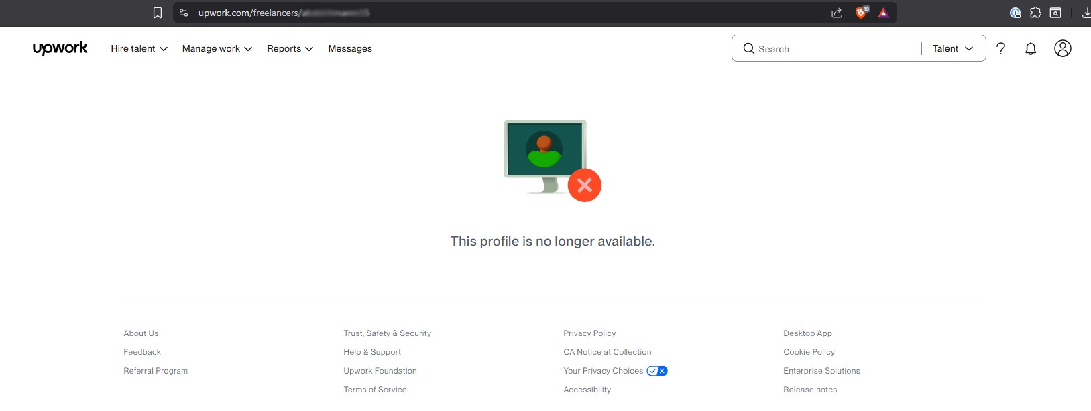Open the Privacy Policy link
Viewport: 1091px width, 411px height.
pyautogui.click(x=589, y=333)
